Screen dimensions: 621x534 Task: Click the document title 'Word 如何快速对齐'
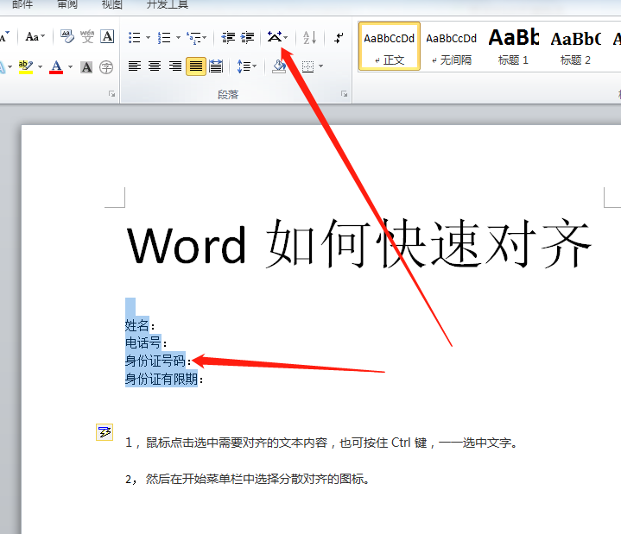pos(358,245)
